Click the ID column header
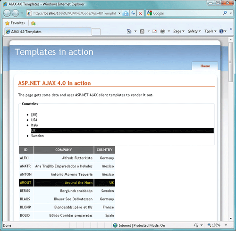 pos(26,150)
